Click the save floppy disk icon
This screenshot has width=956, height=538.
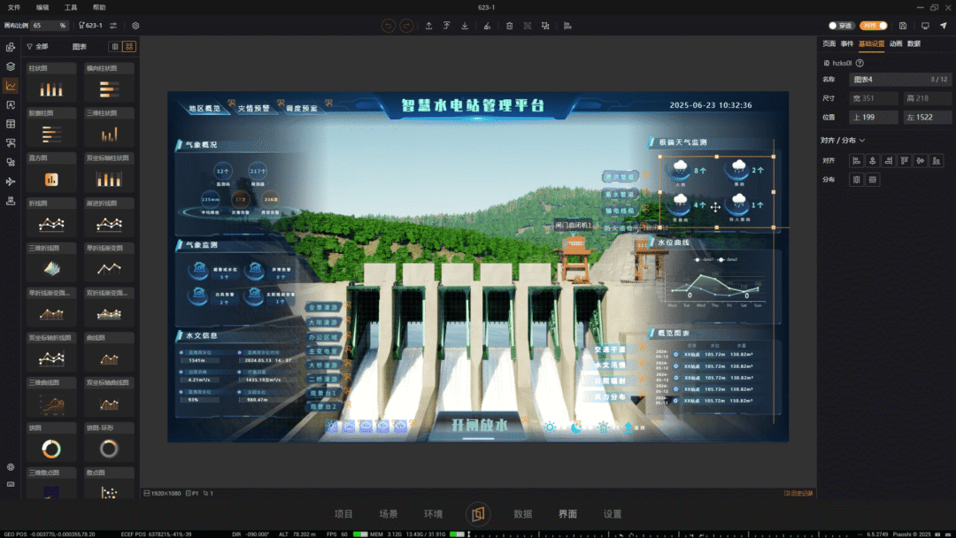pyautogui.click(x=903, y=26)
